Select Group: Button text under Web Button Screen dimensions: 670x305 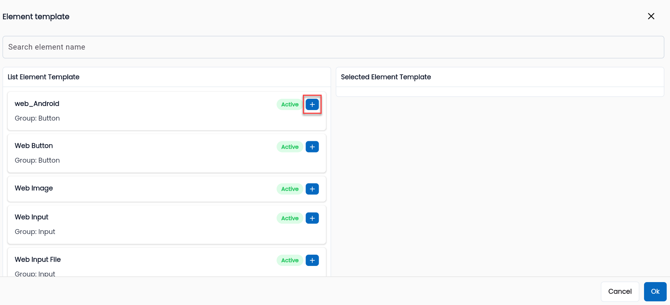pos(37,160)
